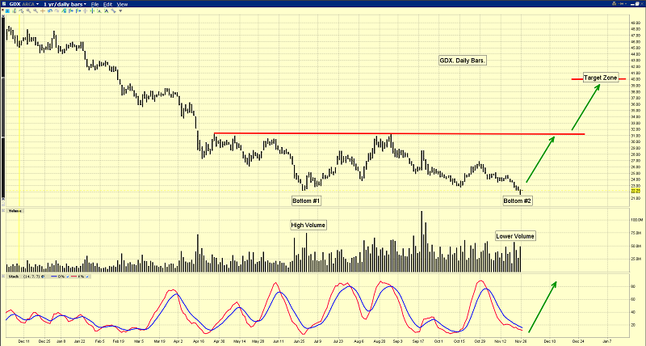Click the blue %D line color sample

click(54, 276)
